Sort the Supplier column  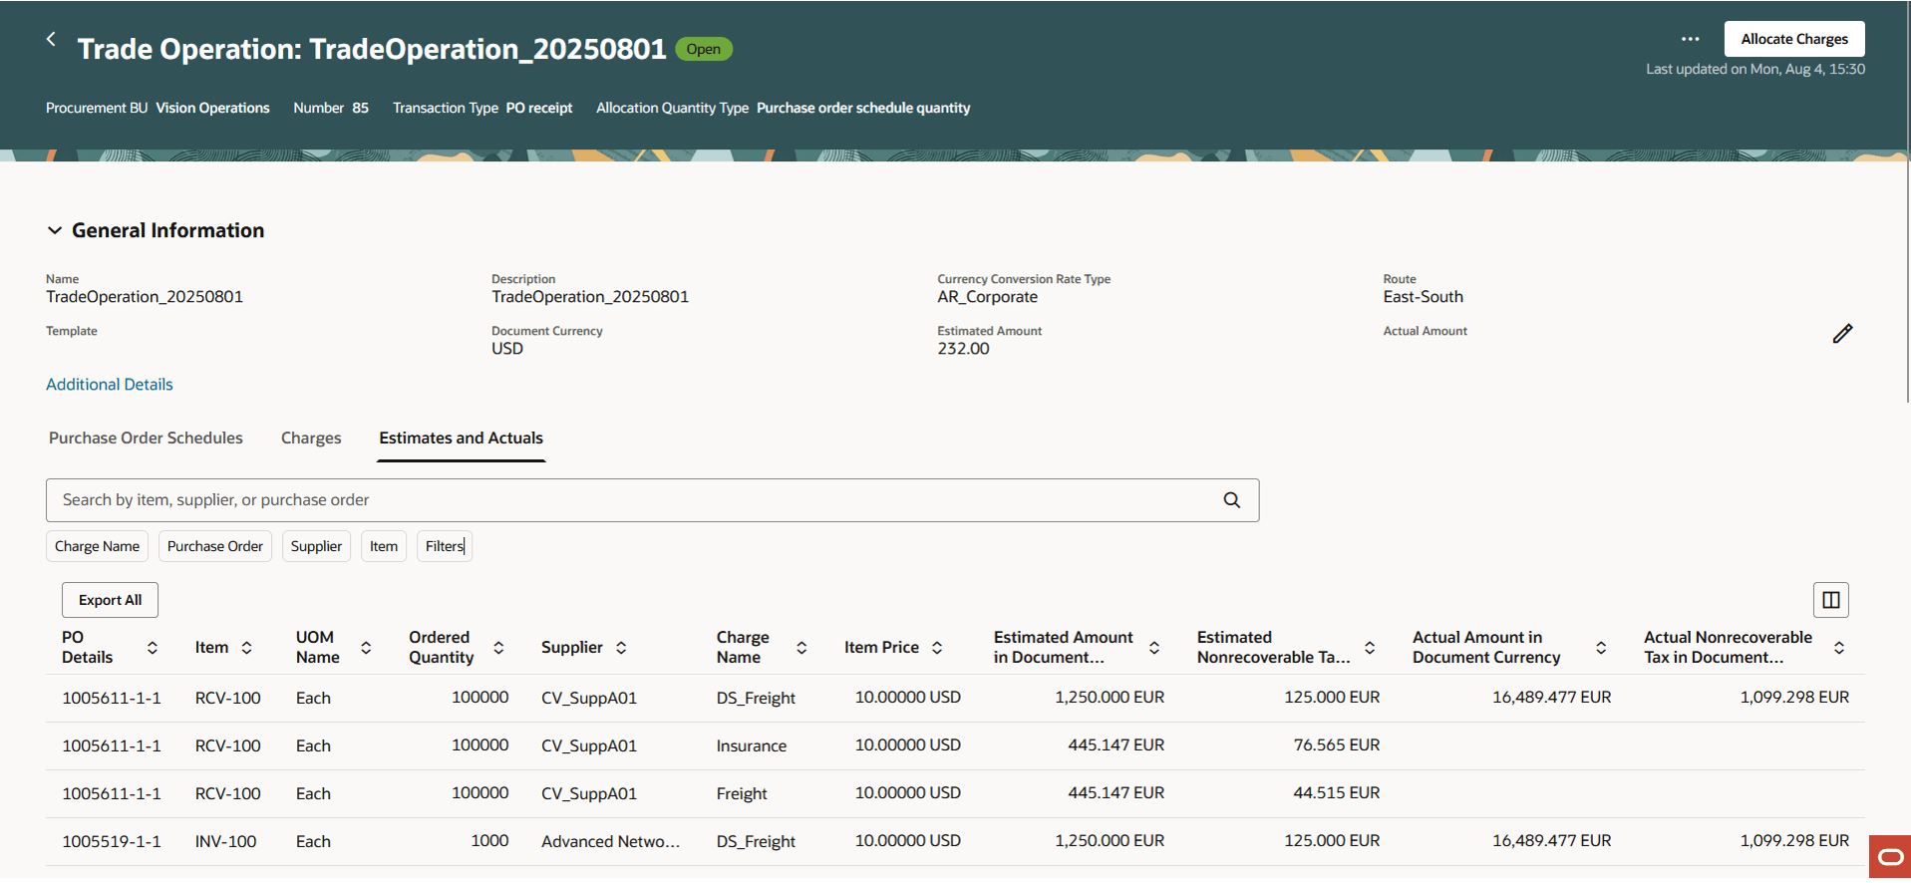621,648
